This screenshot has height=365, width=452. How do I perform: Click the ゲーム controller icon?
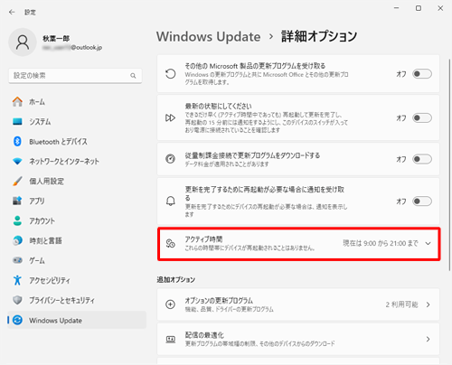[x=17, y=260]
